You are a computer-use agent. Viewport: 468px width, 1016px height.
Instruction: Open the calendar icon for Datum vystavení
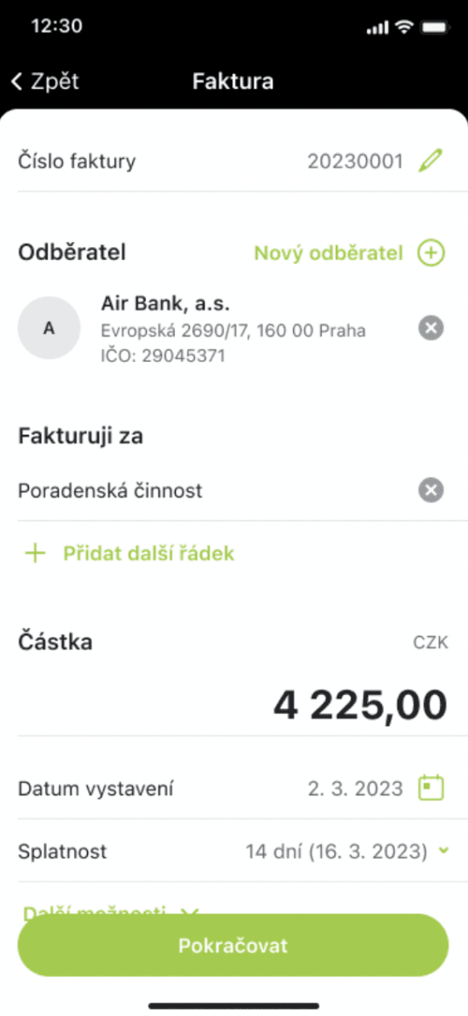[431, 788]
